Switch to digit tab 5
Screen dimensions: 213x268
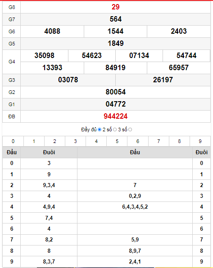117,141
